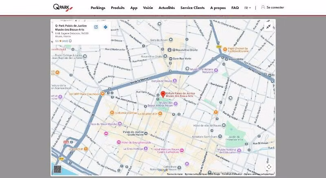Open the Parkings menu
The height and width of the screenshot is (178, 326).
coord(98,8)
